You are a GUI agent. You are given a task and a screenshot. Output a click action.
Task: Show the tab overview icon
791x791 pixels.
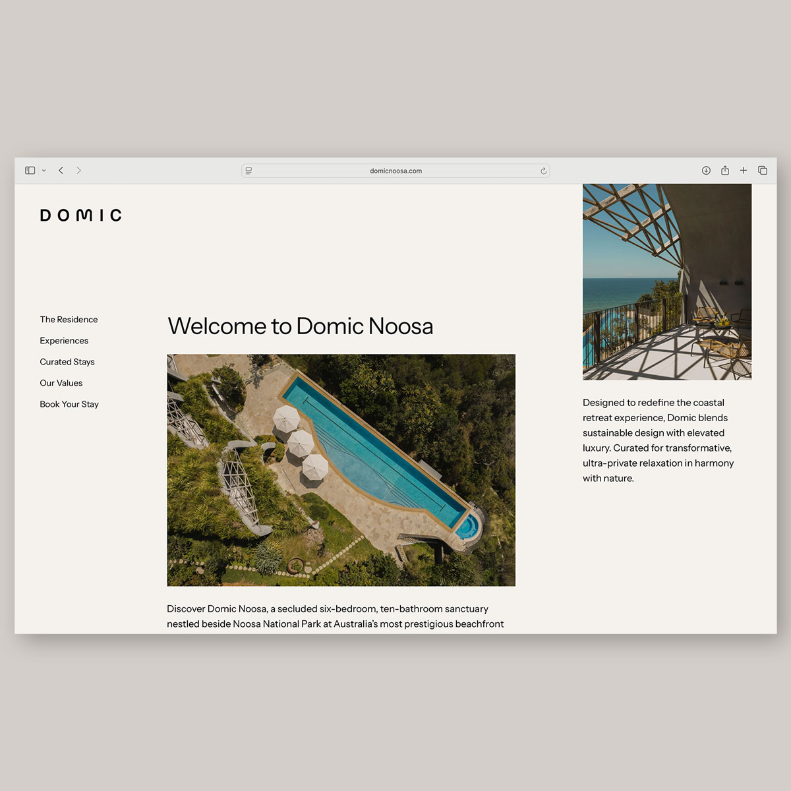[x=763, y=171]
